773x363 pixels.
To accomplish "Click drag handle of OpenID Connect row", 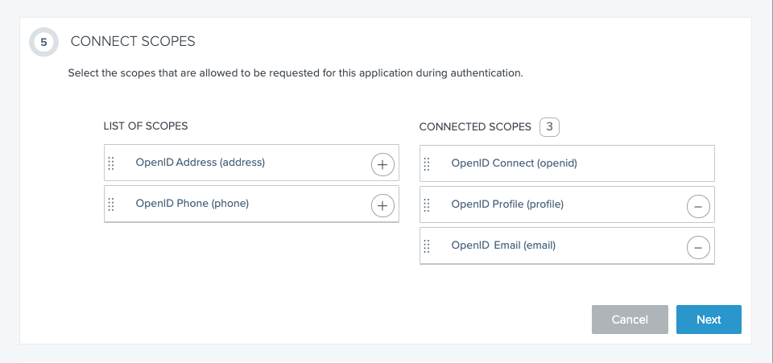I will 427,163.
